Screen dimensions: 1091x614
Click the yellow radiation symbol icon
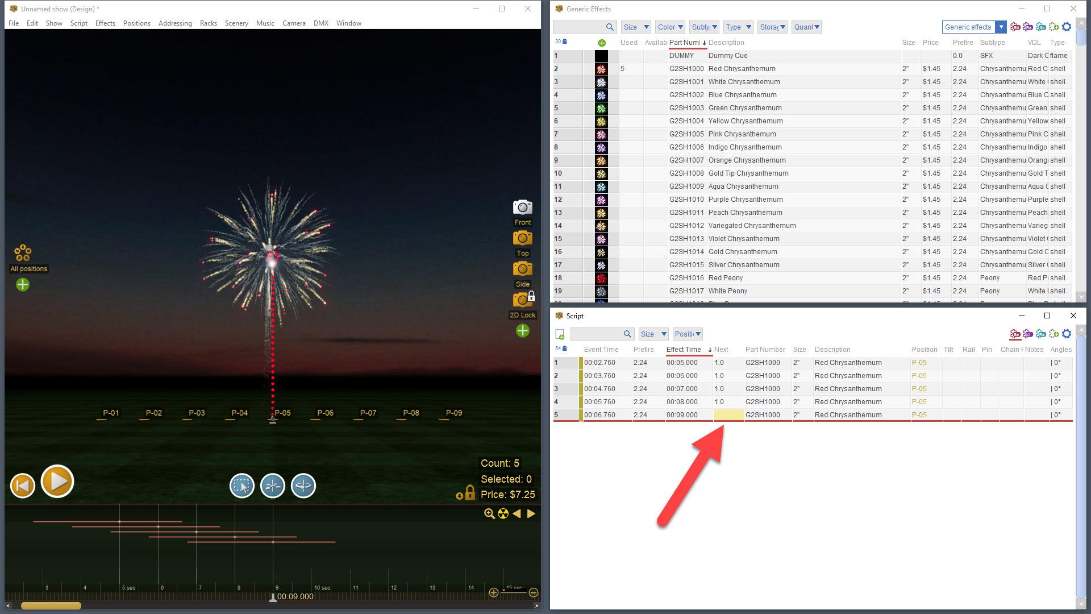coord(503,514)
